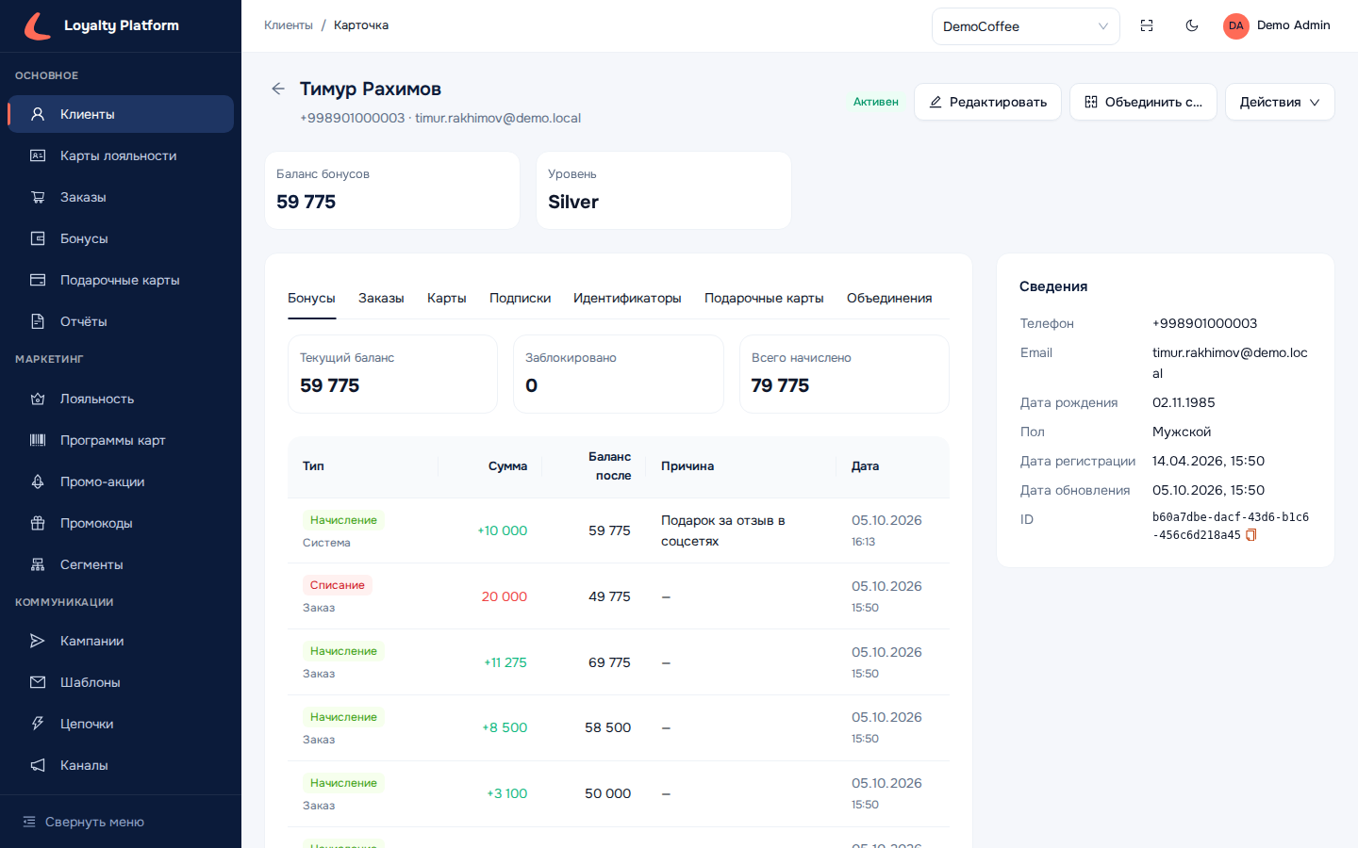Open Подарочные карты sidebar icon
Screen dimensions: 1358x848
[x=38, y=280]
